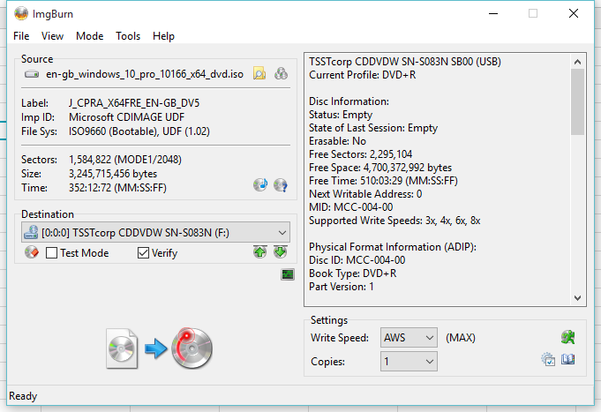Click scroll down arrow in disc info panel
The width and height of the screenshot is (601, 412).
(x=578, y=298)
